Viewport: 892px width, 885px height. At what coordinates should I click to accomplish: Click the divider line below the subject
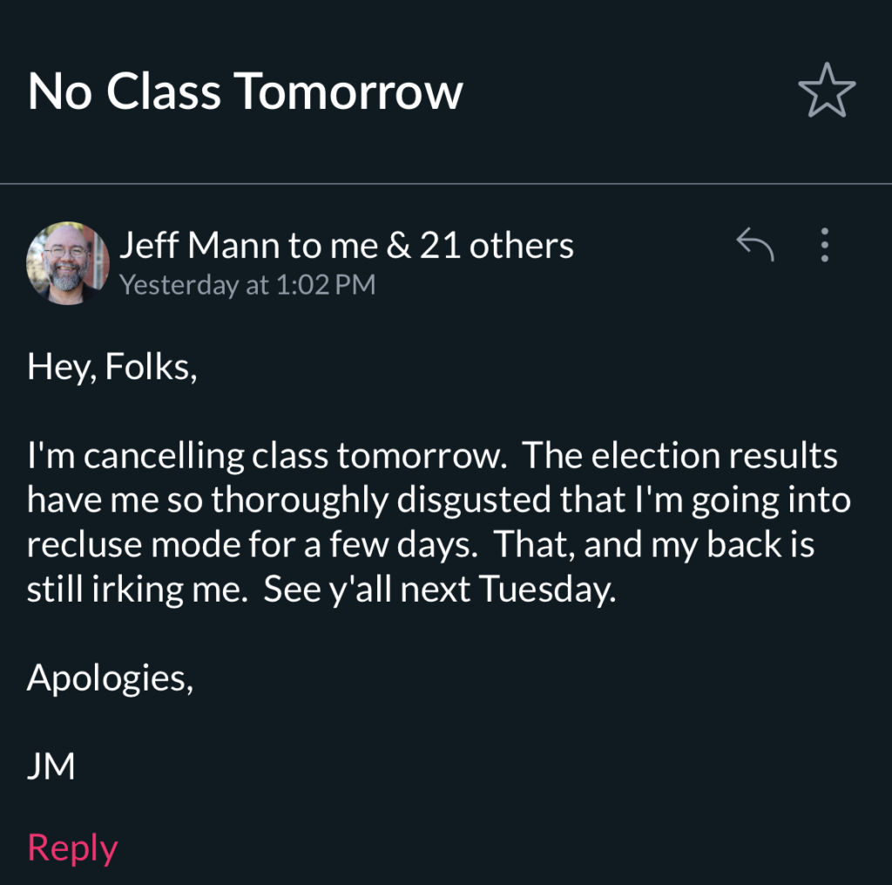(x=446, y=184)
